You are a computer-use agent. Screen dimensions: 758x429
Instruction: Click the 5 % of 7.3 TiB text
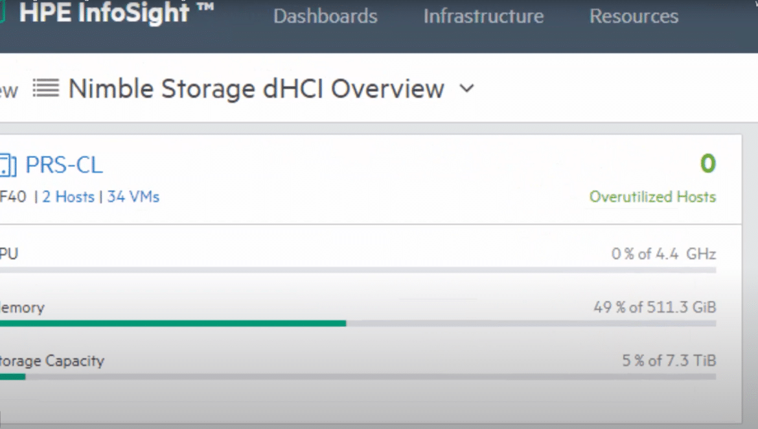coord(669,360)
